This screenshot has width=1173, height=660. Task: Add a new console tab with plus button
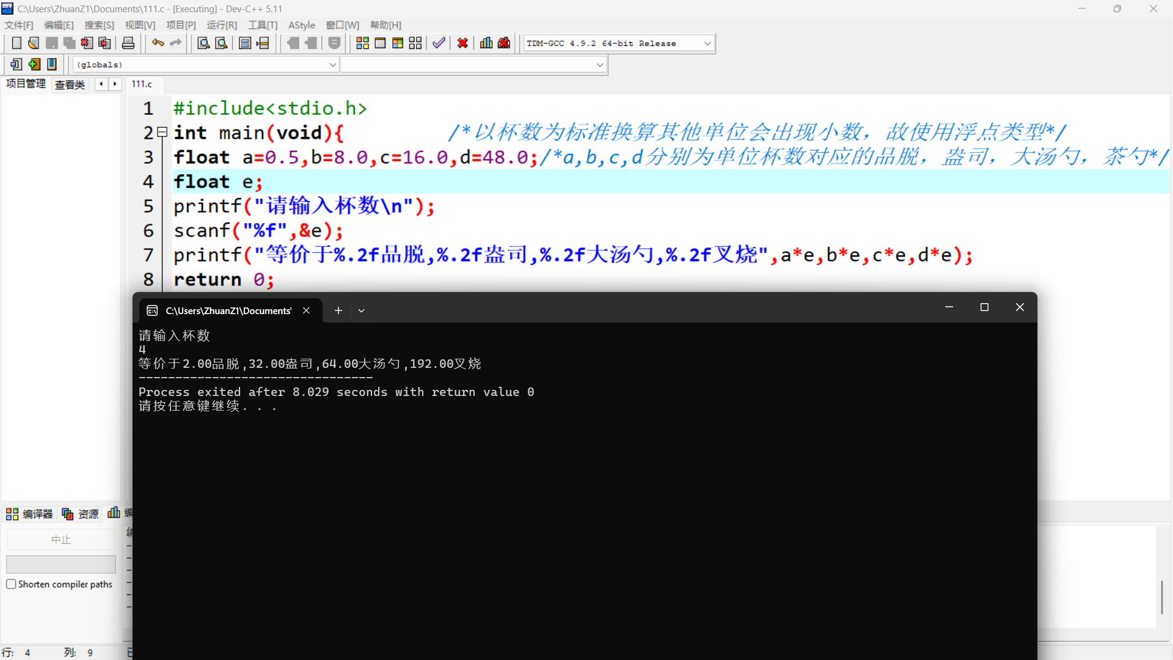[338, 311]
